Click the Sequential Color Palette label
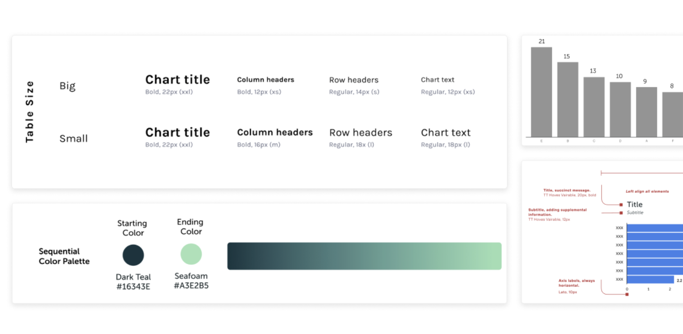The height and width of the screenshot is (334, 683). (64, 256)
